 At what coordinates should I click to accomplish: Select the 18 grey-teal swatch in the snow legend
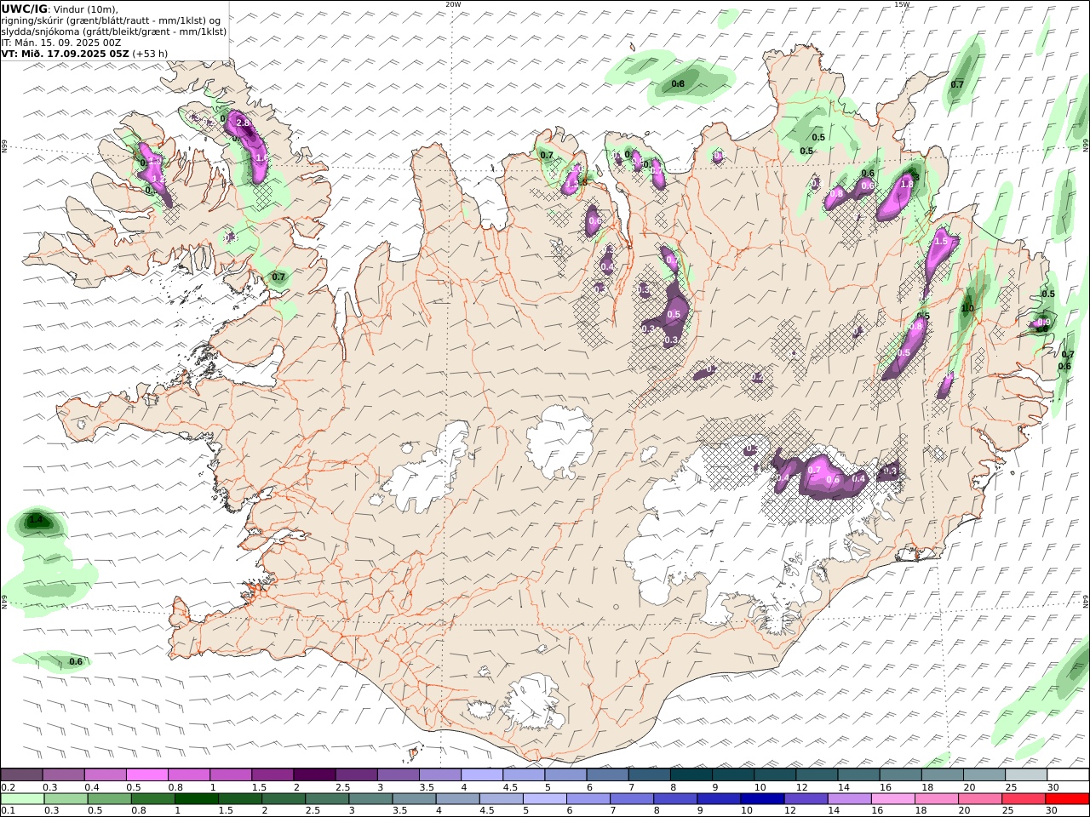tap(942, 775)
